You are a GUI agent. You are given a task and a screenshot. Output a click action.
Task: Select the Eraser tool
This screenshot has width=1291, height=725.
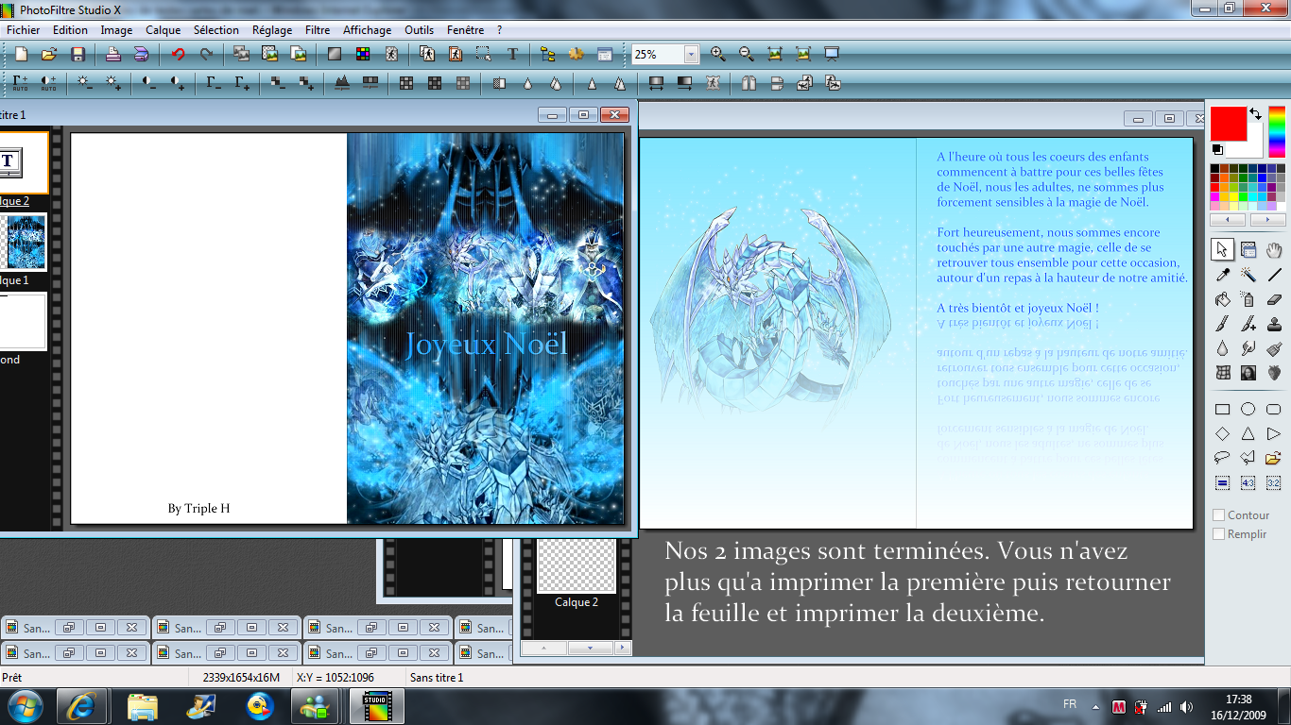1274,299
